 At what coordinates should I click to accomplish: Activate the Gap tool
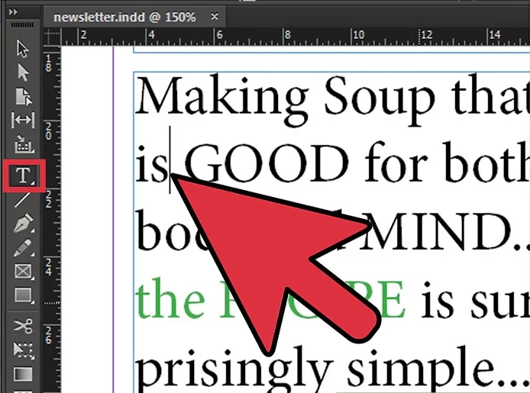coord(23,120)
